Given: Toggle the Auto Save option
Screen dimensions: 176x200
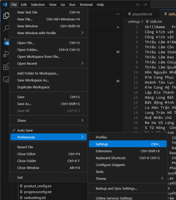Looking at the screenshot, I should 25,130.
